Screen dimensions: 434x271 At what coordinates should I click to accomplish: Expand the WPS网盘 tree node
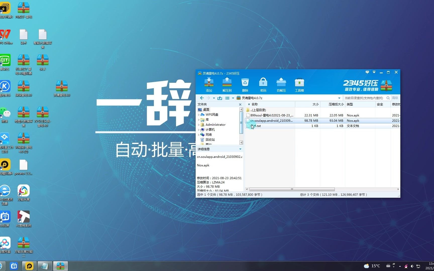[x=199, y=115]
